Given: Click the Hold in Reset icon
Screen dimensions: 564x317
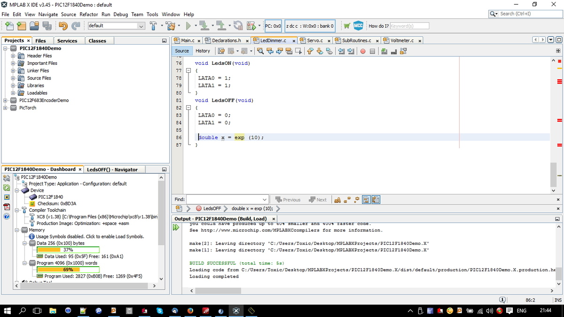Looking at the screenshot, I should click(x=238, y=26).
